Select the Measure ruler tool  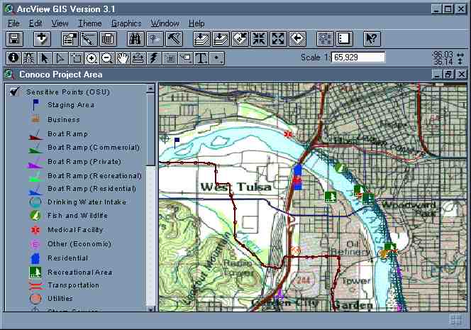[138, 58]
